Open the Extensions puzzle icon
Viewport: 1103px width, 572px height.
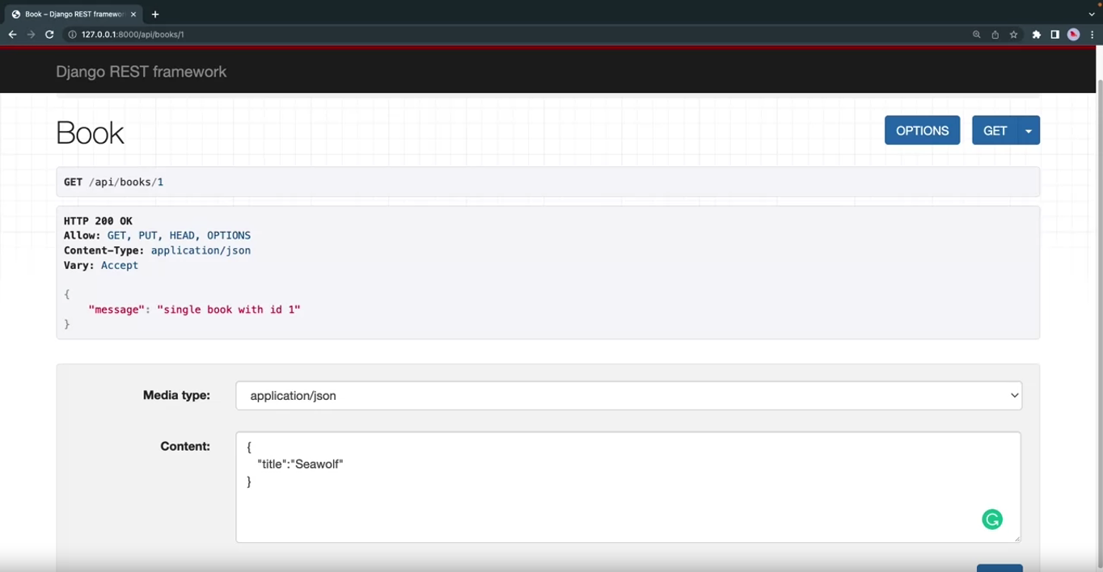1036,35
